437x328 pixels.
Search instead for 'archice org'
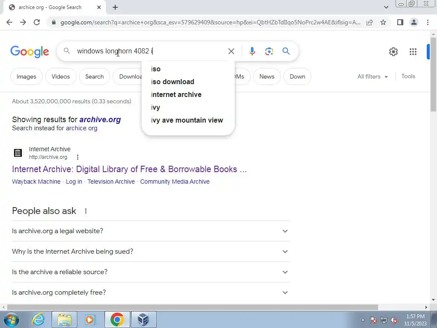click(x=82, y=128)
